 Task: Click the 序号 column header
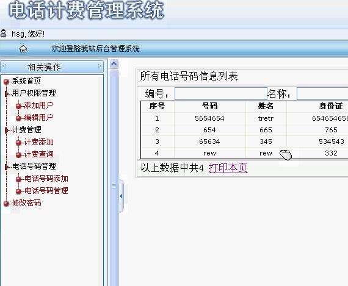[157, 106]
